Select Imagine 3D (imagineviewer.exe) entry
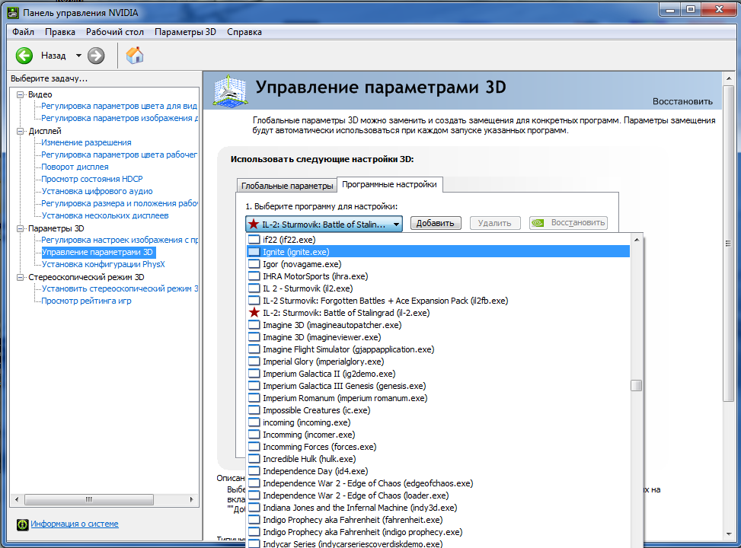 pyautogui.click(x=438, y=337)
